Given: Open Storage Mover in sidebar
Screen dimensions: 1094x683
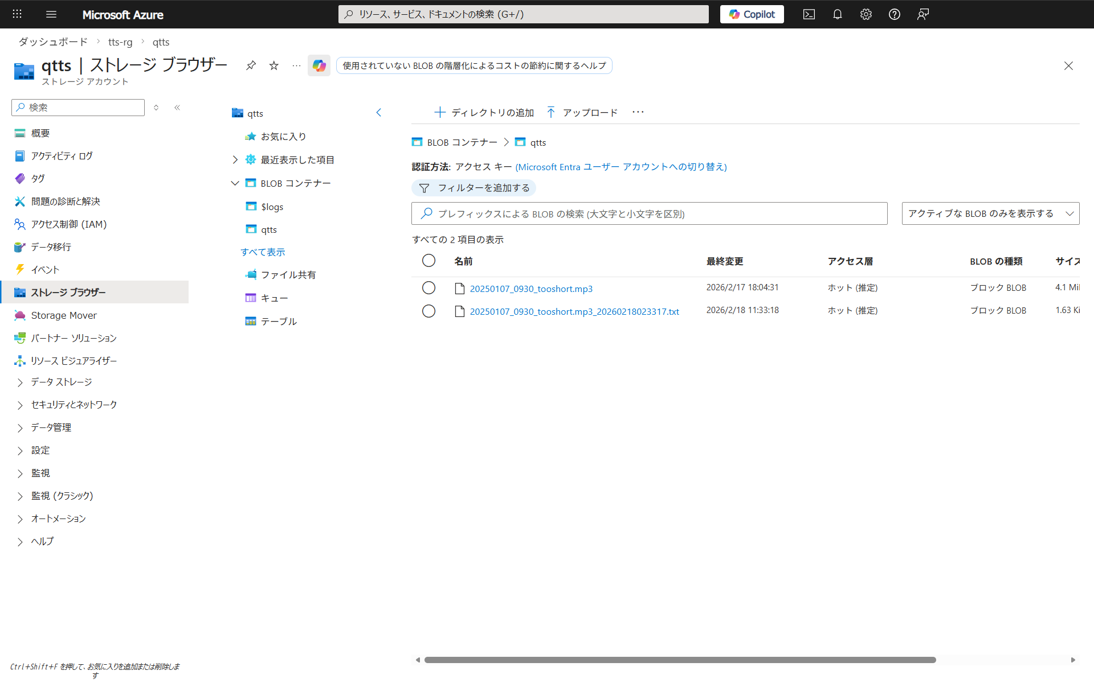Looking at the screenshot, I should 63,315.
